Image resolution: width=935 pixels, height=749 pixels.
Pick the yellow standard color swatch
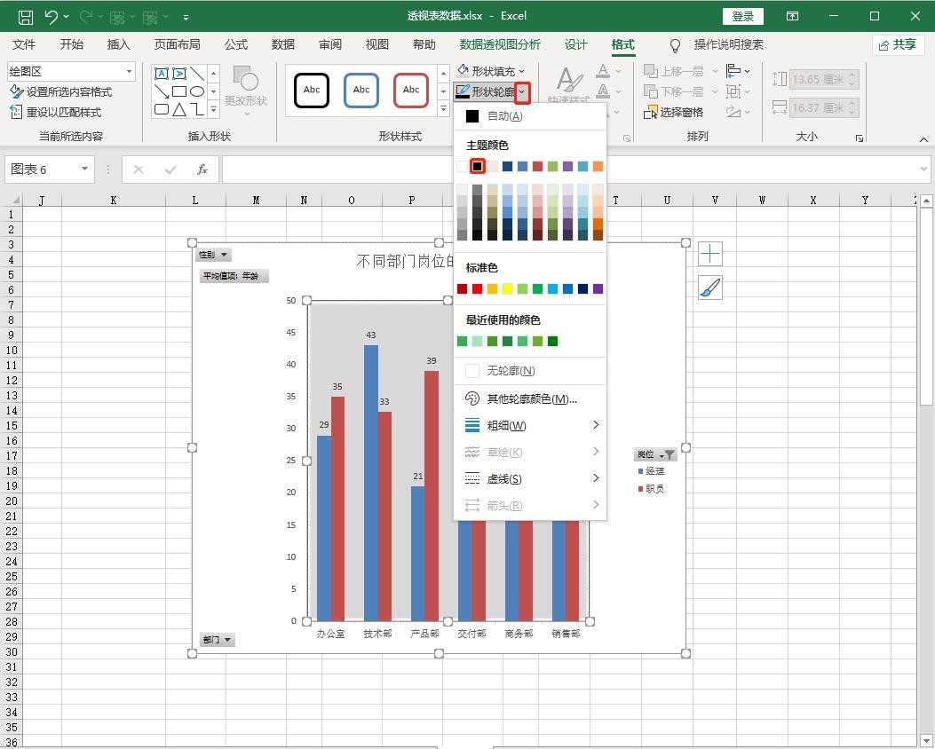tap(507, 288)
